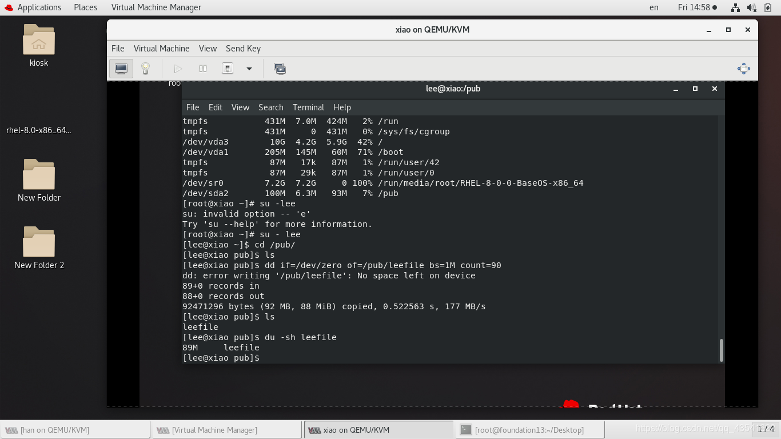
Task: Select the rhel-8.0-x86_64 desktop item
Action: tap(39, 130)
